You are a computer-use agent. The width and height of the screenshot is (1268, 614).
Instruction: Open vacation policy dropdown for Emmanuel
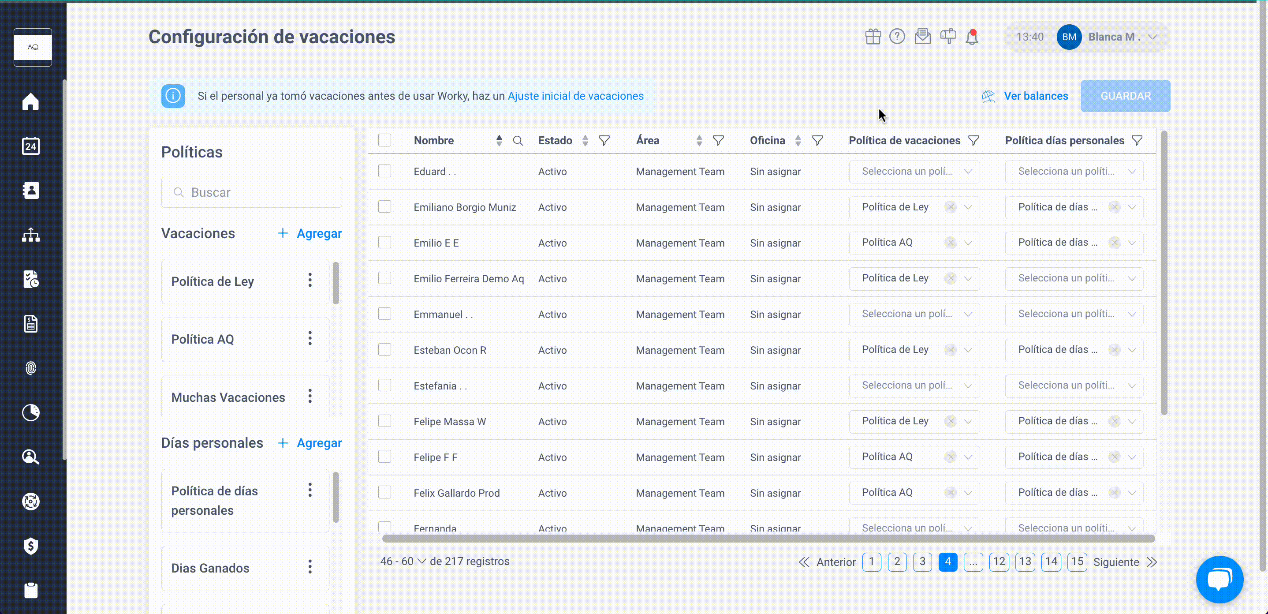(x=914, y=314)
